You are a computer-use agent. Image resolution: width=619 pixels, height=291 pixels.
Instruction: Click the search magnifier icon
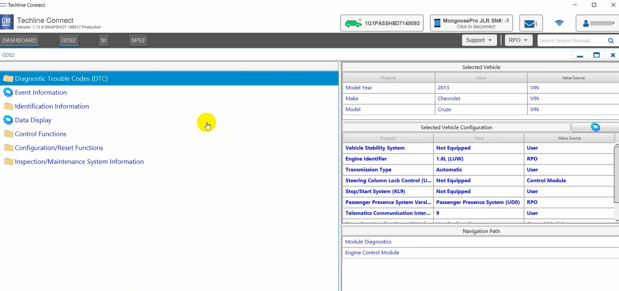pos(611,41)
